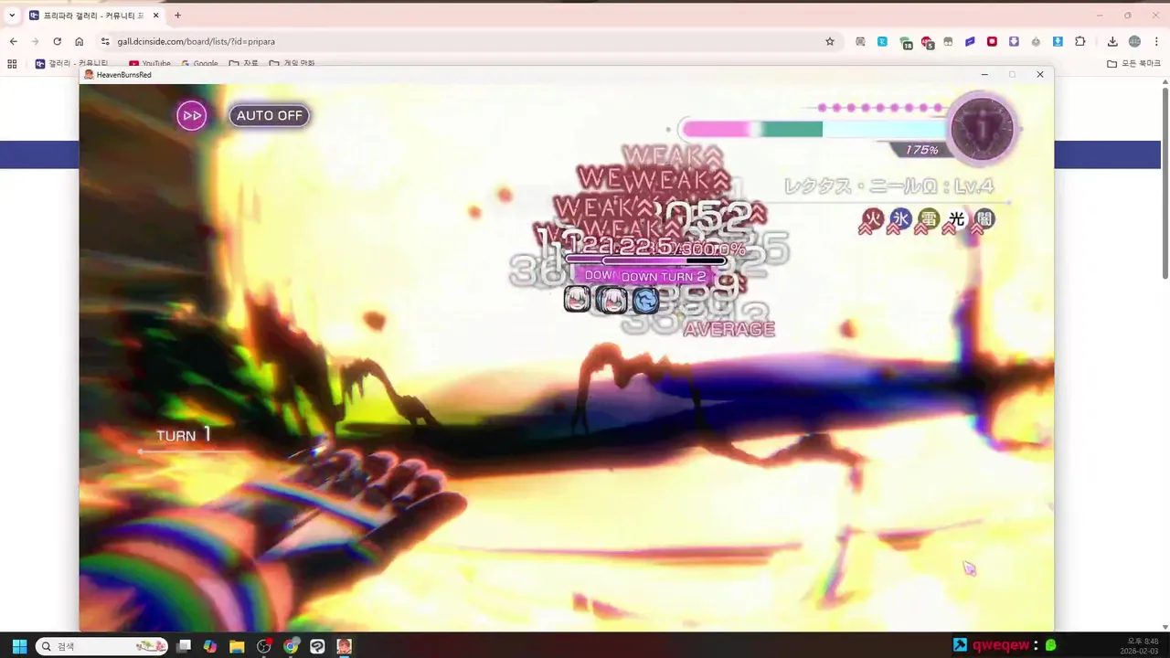This screenshot has height=658, width=1170.
Task: Toggle the AUTO OFF battle button
Action: tap(269, 115)
